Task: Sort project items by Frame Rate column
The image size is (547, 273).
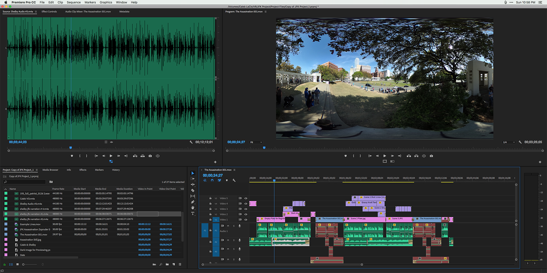Action: coord(58,189)
